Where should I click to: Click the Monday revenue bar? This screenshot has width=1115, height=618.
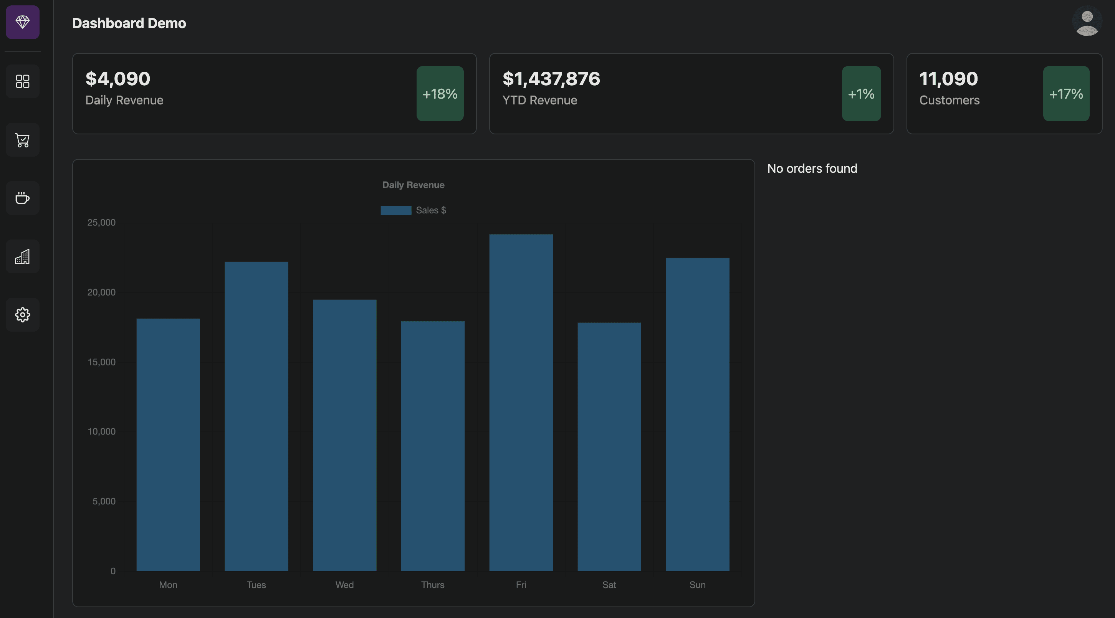(x=168, y=444)
